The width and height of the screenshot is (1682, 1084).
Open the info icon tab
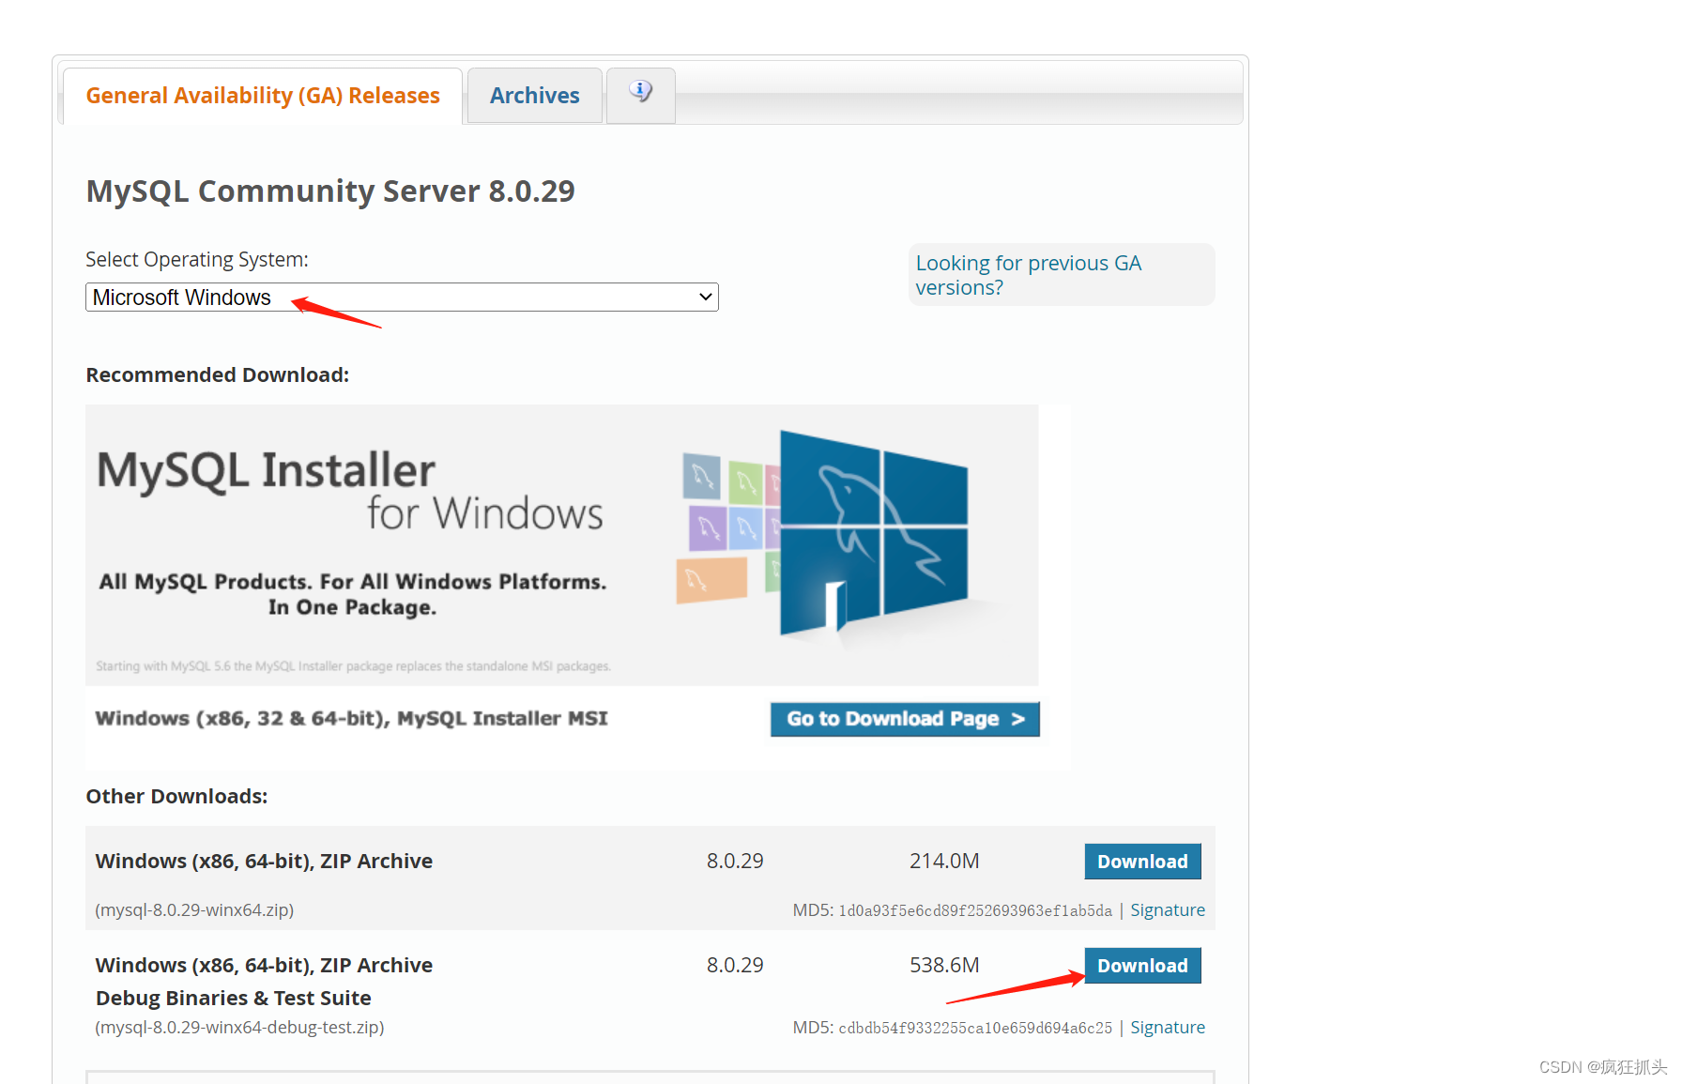641,95
